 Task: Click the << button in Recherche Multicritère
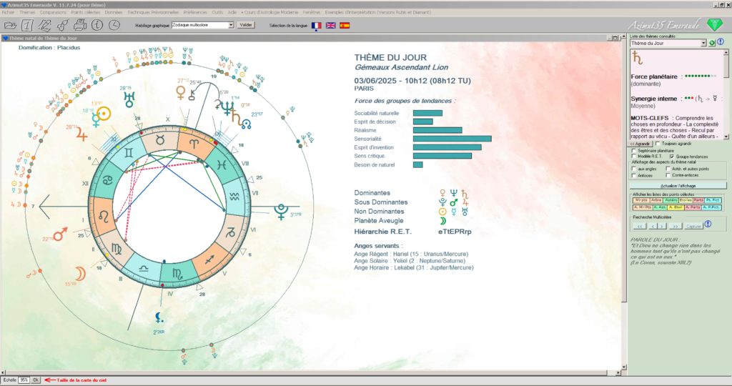pyautogui.click(x=640, y=227)
